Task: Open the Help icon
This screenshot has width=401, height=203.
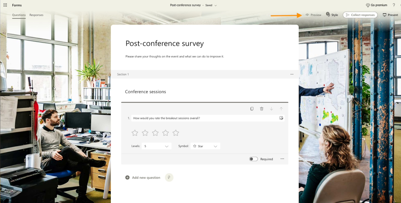Action: tap(394, 5)
